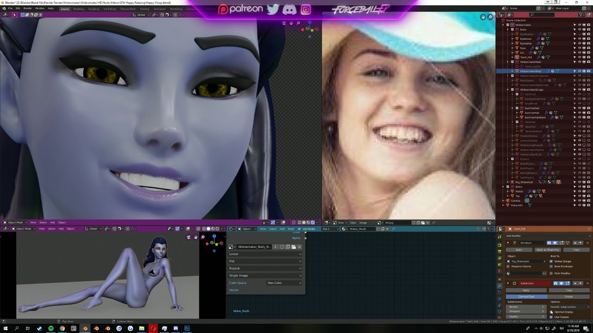593x333 pixels.
Task: Pin the Teeth_Mdl properties panel
Action: 588,229
